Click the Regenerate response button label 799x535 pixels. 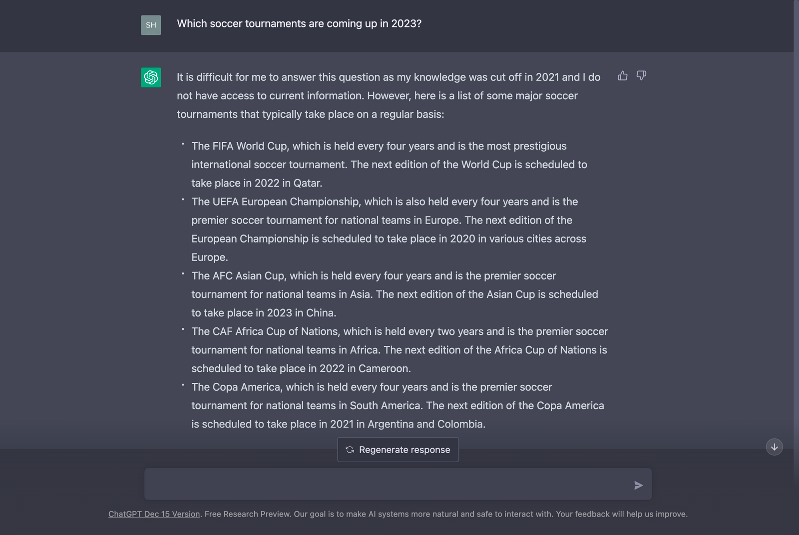404,450
